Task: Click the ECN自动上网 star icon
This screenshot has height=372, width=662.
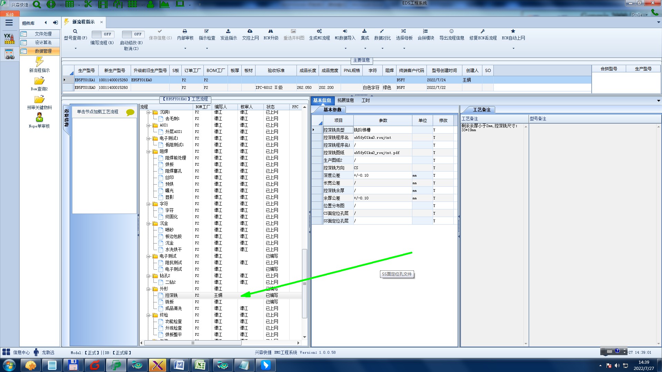Action: coord(513,31)
